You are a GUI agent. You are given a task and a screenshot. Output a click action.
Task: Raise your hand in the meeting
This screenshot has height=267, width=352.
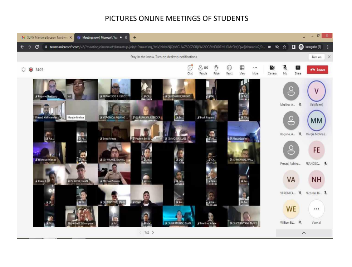click(x=216, y=69)
